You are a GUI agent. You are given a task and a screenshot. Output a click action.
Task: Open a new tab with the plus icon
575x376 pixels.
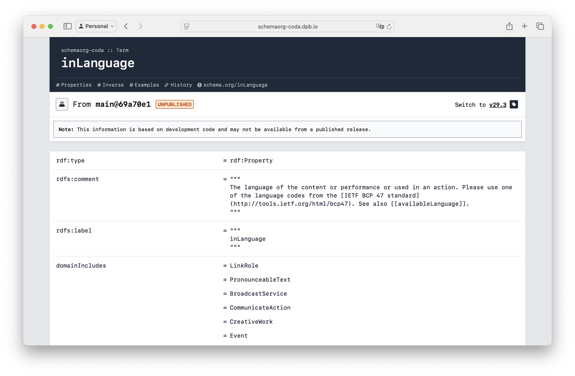[x=525, y=26]
